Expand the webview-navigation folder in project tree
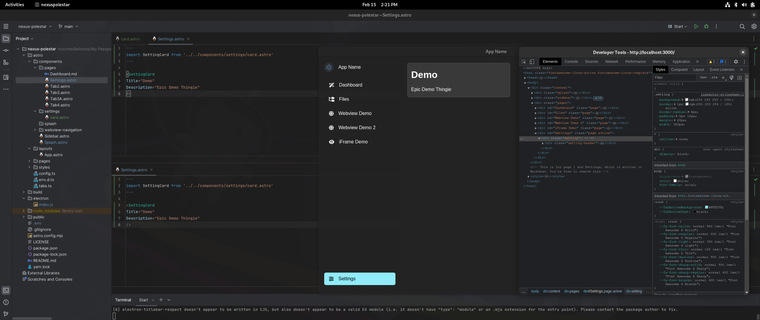Screen dimensions: 760x320 click(35, 130)
